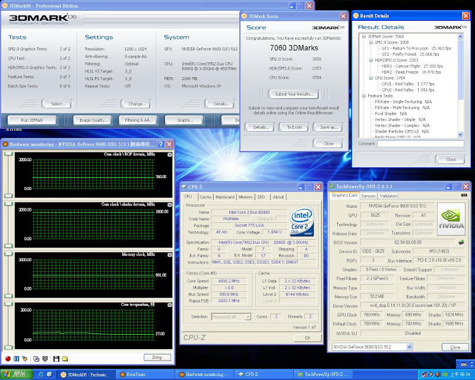Viewport: 475px width, 380px height.
Task: Click the '7060 3DMarks' score text
Action: point(294,48)
